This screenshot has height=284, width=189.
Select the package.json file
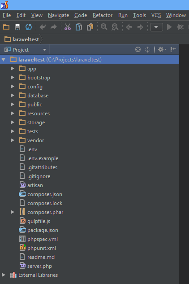point(43,230)
